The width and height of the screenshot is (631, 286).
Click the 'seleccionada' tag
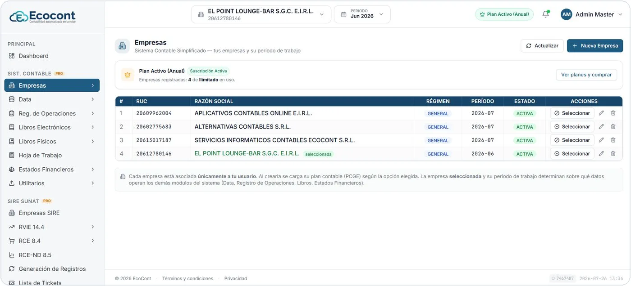click(318, 154)
